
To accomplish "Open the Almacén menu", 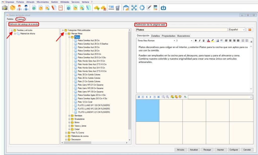I will pos(30,2).
